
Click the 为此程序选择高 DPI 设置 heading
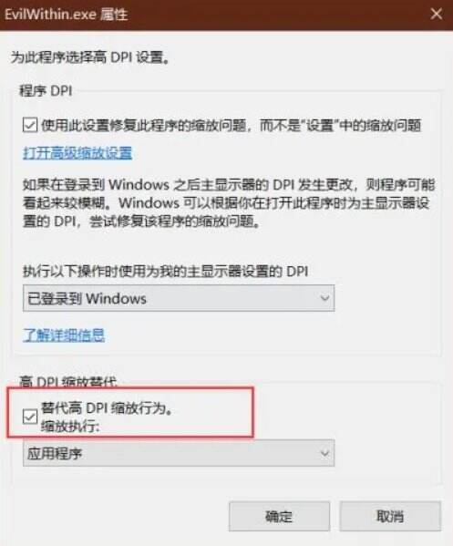tap(90, 57)
